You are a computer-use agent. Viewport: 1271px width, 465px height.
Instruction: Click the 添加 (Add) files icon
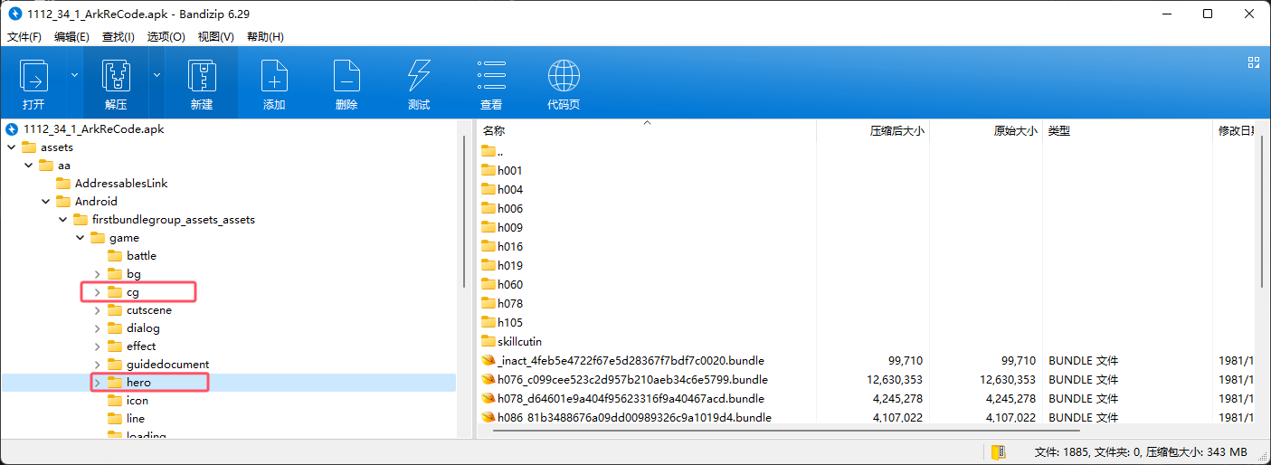[x=274, y=76]
